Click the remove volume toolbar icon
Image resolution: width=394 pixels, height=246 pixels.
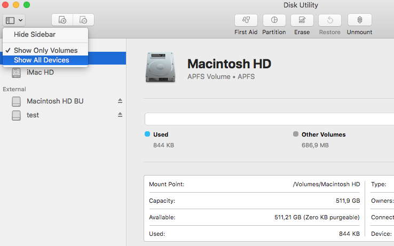pyautogui.click(x=83, y=20)
